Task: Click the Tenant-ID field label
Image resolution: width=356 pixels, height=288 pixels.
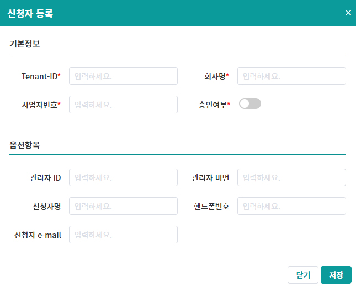Action: [40, 76]
